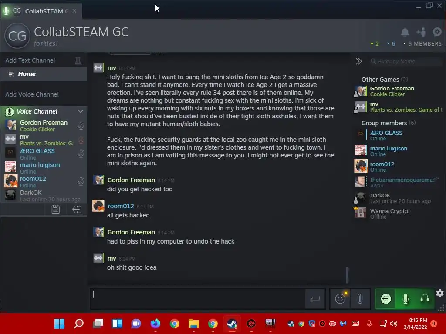Screen dimensions: 446x334
Task: Click the Steam taskbar icon
Action: [232, 324]
